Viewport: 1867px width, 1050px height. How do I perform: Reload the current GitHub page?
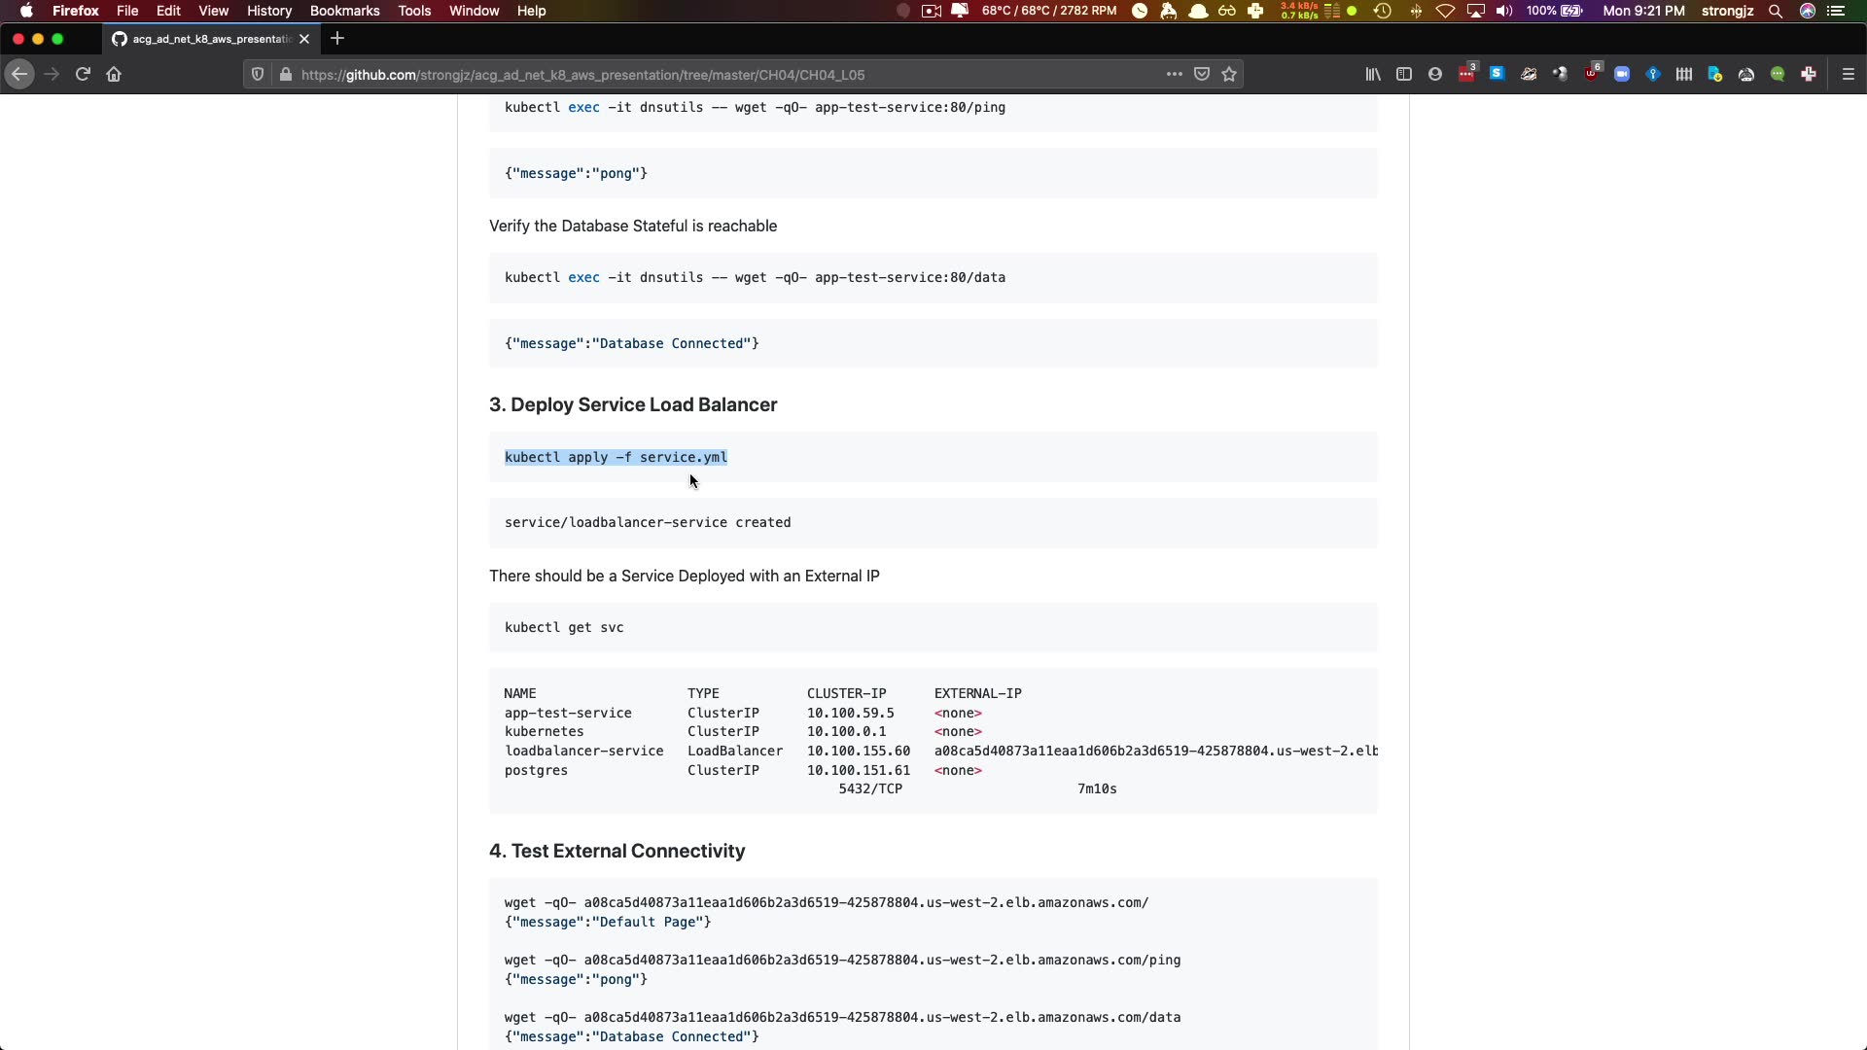pos(83,74)
